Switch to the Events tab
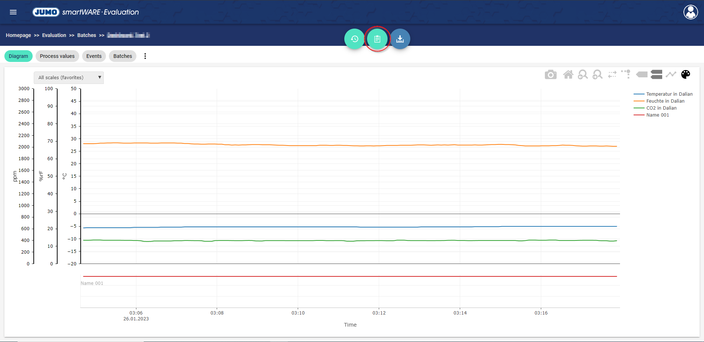This screenshot has width=704, height=342. tap(94, 56)
